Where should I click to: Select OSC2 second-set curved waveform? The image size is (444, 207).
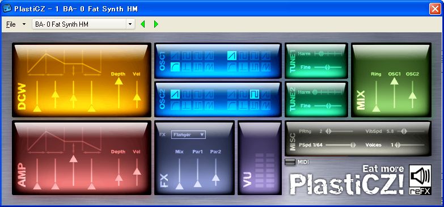click(231, 105)
